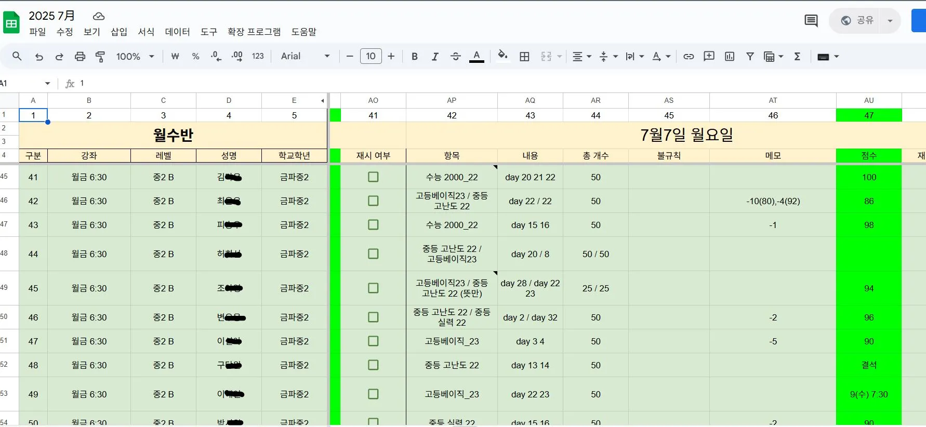Viewport: 926px width, 427px height.
Task: Open the Arial font dropdown
Action: click(305, 56)
